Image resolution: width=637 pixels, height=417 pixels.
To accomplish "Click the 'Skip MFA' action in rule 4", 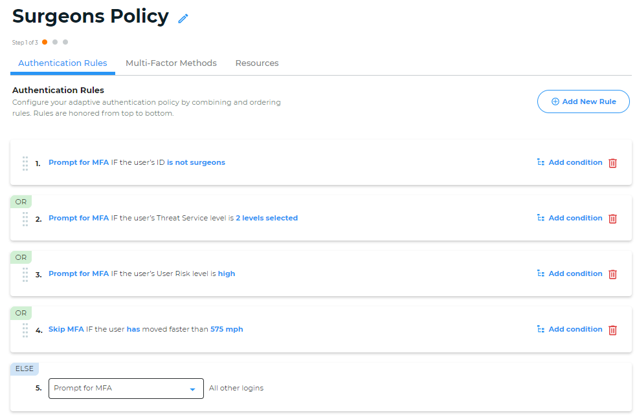I will click(66, 330).
